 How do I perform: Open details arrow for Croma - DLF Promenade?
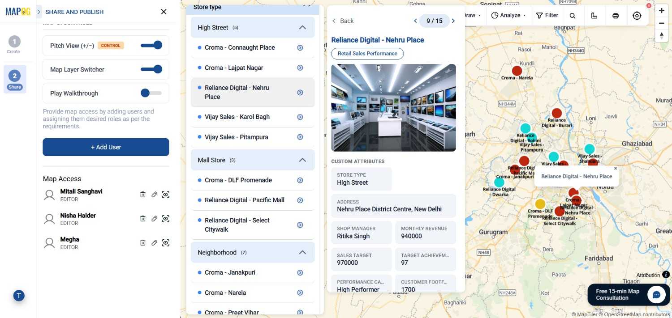pos(300,180)
